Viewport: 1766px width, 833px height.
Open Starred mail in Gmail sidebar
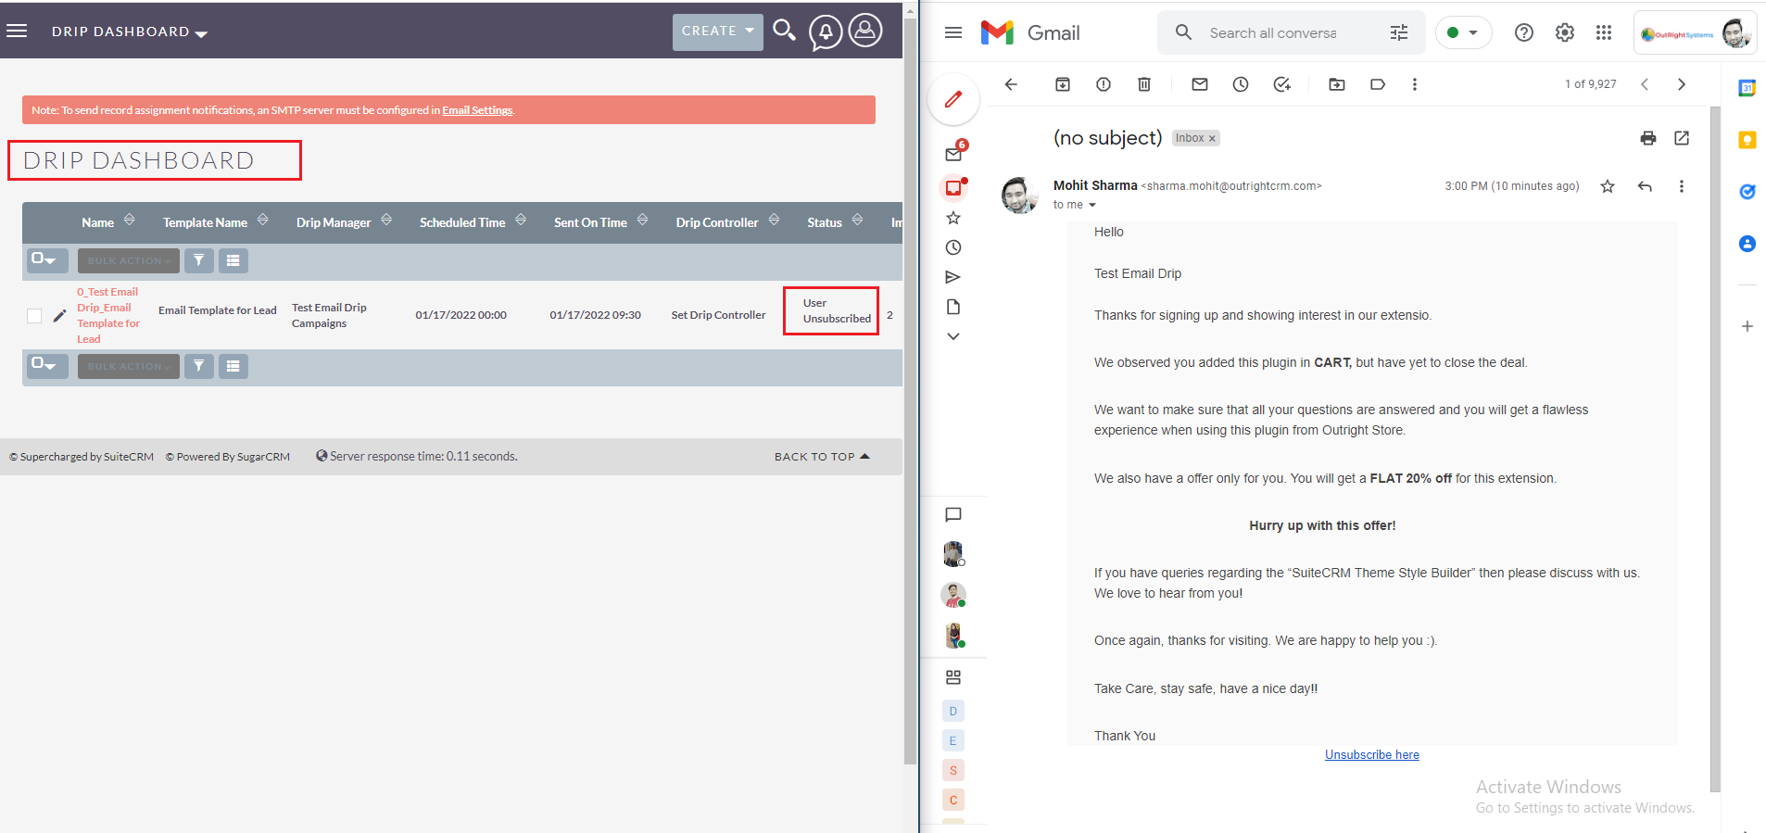click(953, 218)
